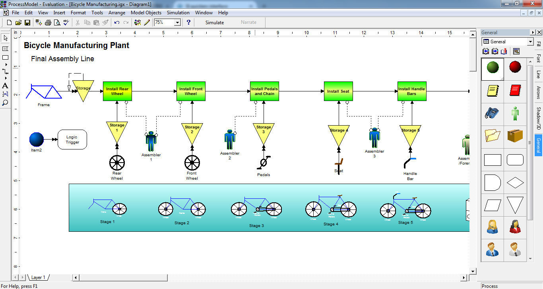Image resolution: width=543 pixels, height=289 pixels.
Task: Open print preview from the toolbar
Action: coord(57,23)
